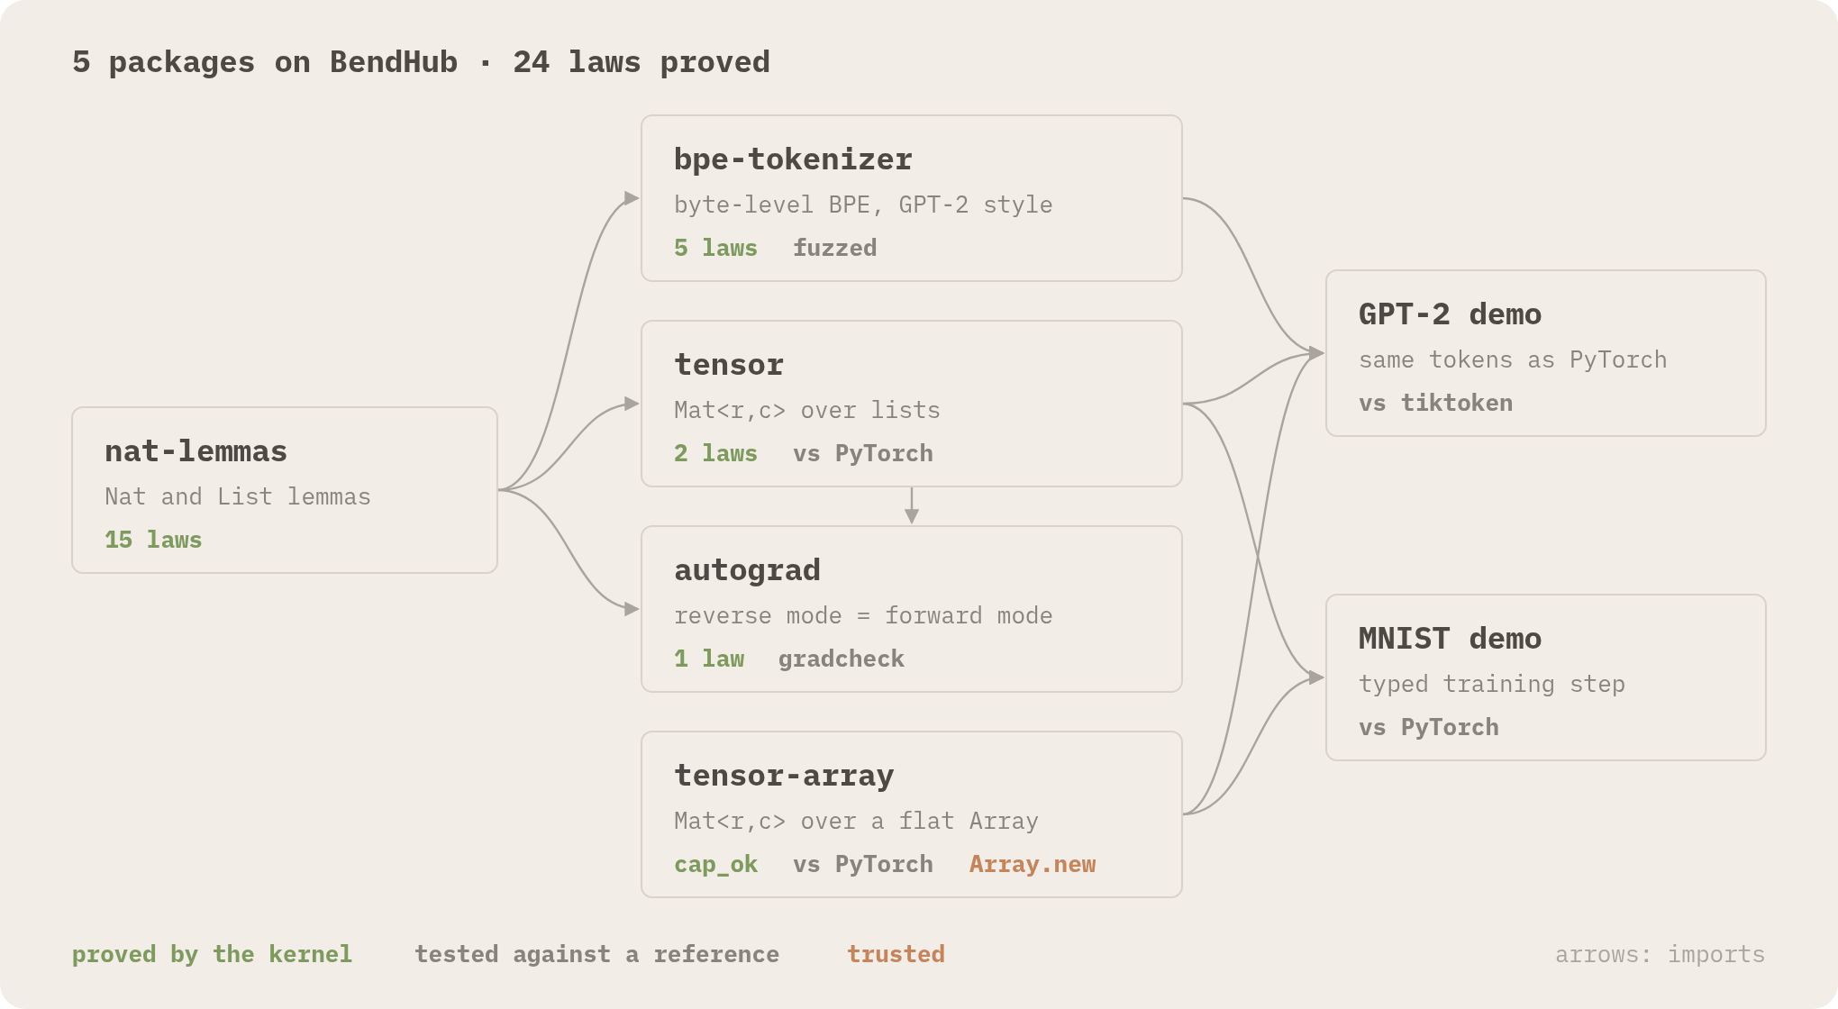
Task: Select the 'fuzzed' tag in bpe-tokenizer
Action: (834, 248)
